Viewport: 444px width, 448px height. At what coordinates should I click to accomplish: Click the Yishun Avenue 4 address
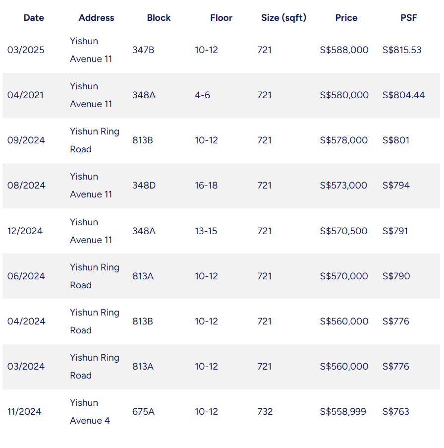tap(90, 412)
